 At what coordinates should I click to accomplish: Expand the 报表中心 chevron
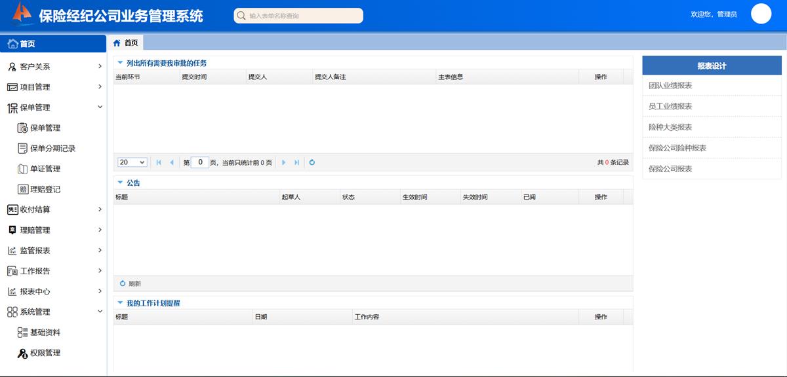[100, 291]
